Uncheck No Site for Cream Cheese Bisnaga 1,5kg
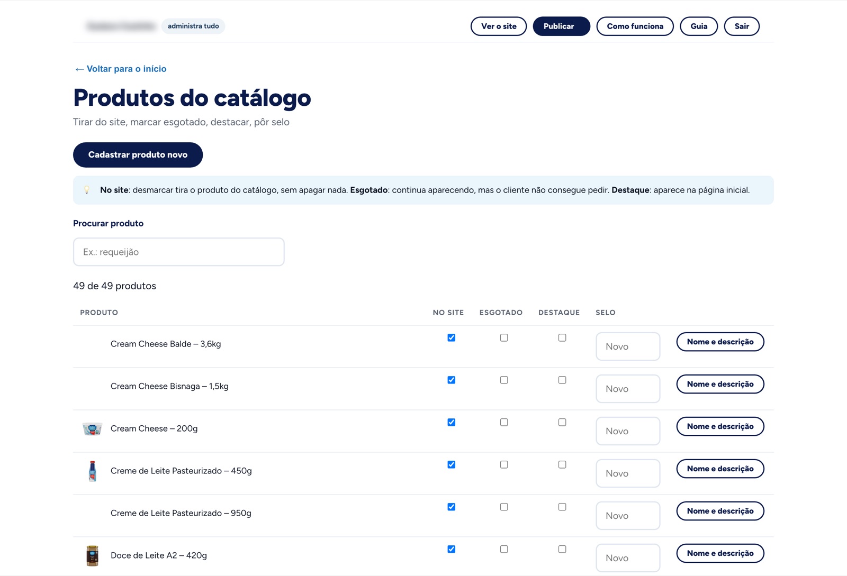 (451, 380)
